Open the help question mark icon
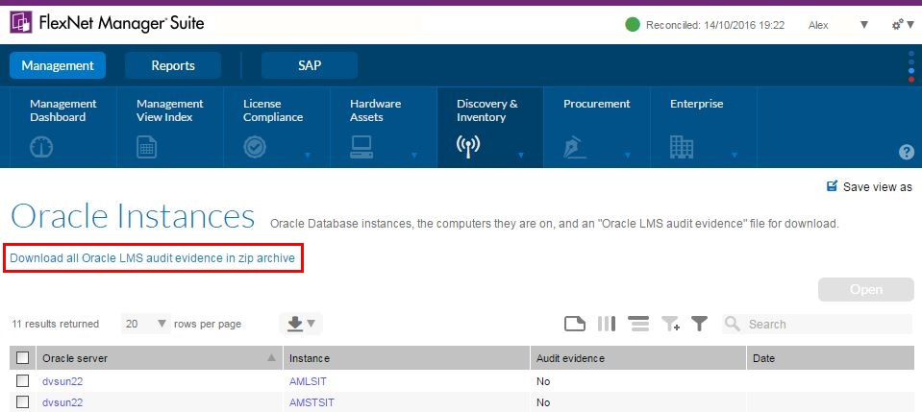 click(x=906, y=153)
